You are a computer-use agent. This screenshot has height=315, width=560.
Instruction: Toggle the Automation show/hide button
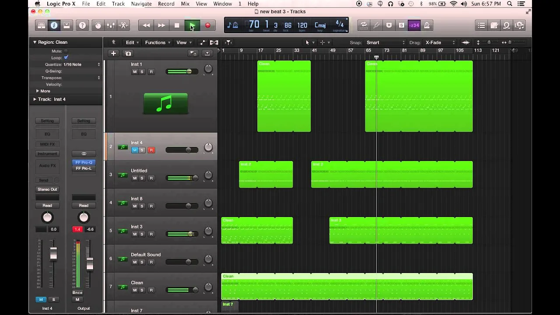pyautogui.click(x=203, y=42)
